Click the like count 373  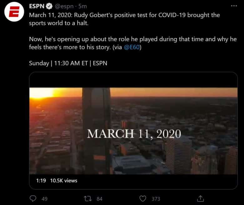pos(155,199)
